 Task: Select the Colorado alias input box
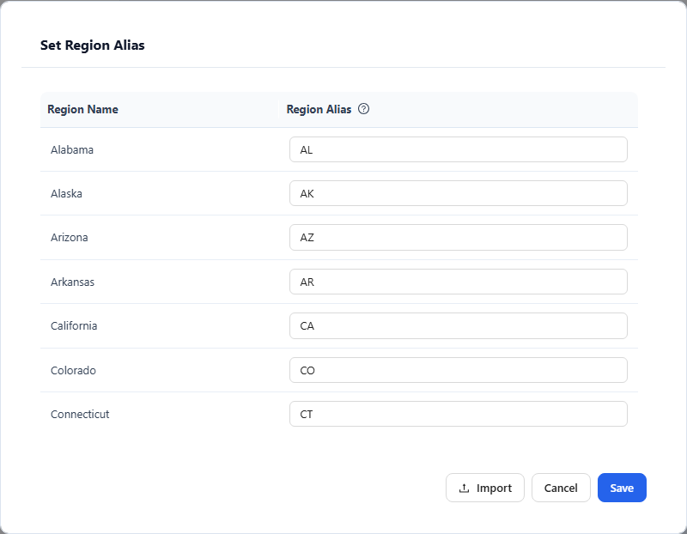tap(459, 370)
